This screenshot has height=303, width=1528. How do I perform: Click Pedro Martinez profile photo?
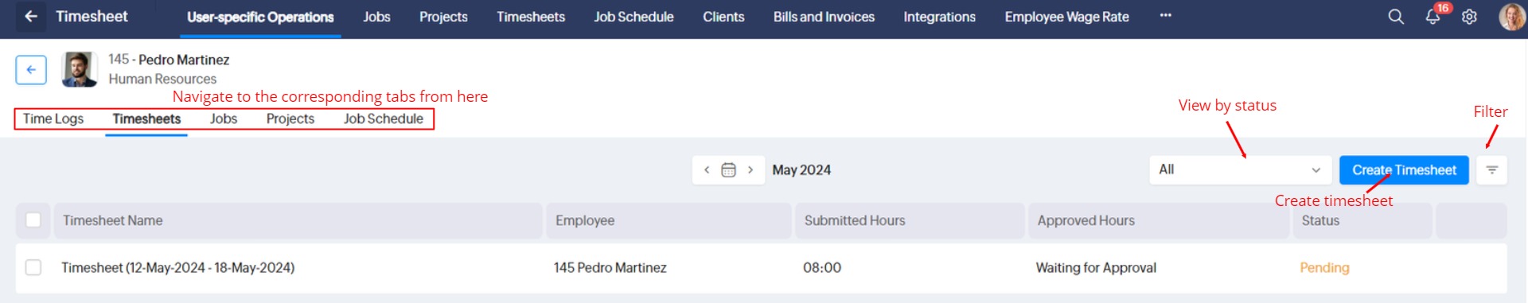[80, 69]
